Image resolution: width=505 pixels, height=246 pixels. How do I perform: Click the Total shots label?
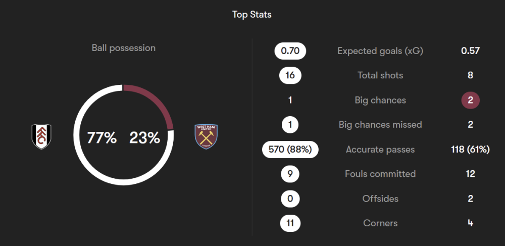[x=380, y=75]
